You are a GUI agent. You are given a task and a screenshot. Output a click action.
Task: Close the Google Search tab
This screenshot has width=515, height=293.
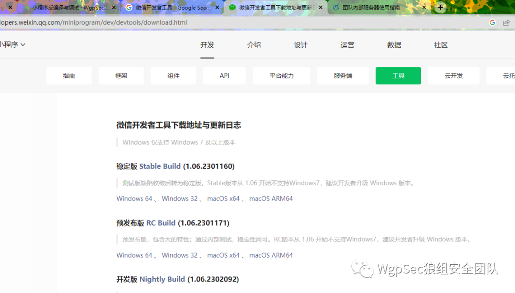[217, 7]
